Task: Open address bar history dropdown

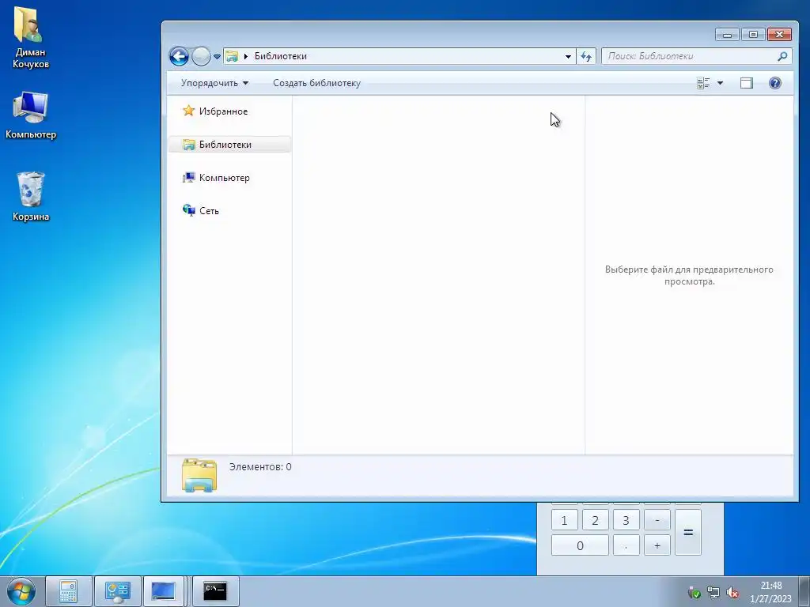Action: click(568, 56)
